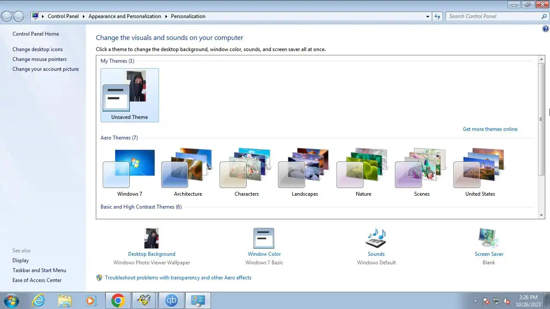Click the Personalization breadcrumb
This screenshot has height=309, width=550.
(x=188, y=16)
